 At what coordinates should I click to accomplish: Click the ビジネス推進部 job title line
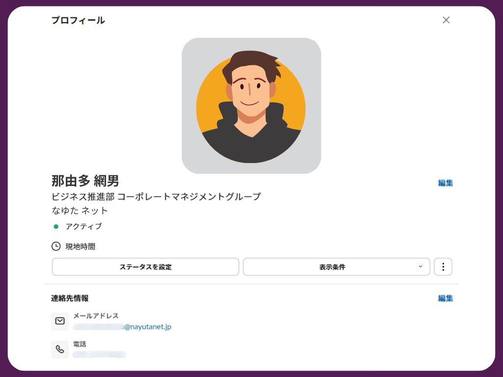pos(156,197)
